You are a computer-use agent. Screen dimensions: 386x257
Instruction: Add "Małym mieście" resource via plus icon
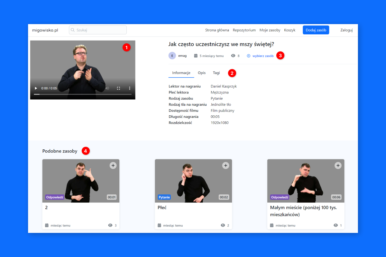338,165
